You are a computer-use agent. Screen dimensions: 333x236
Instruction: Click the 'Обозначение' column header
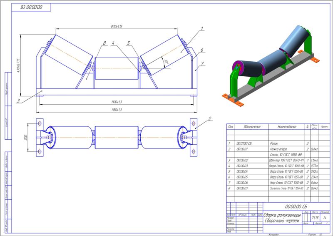point(251,126)
